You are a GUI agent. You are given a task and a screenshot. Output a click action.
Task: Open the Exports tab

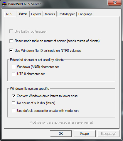pos(36,14)
